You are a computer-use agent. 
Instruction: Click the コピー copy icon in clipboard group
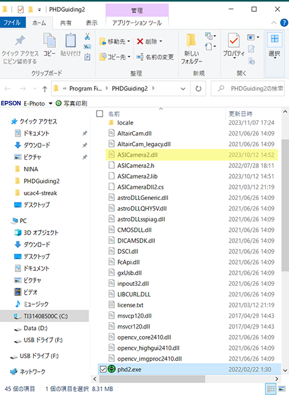click(50, 40)
